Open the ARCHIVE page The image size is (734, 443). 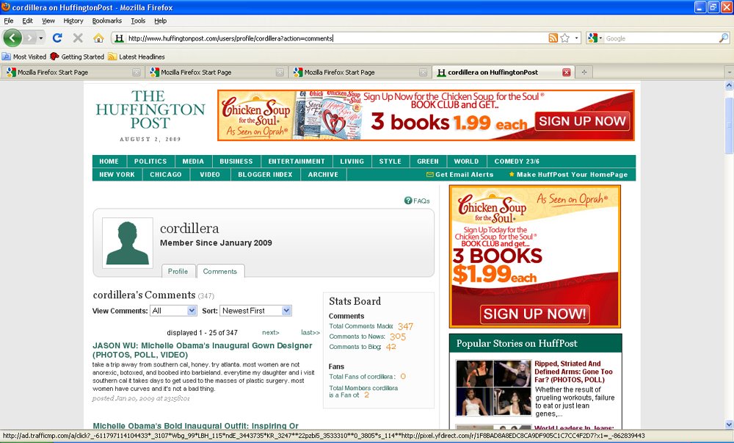click(x=323, y=174)
